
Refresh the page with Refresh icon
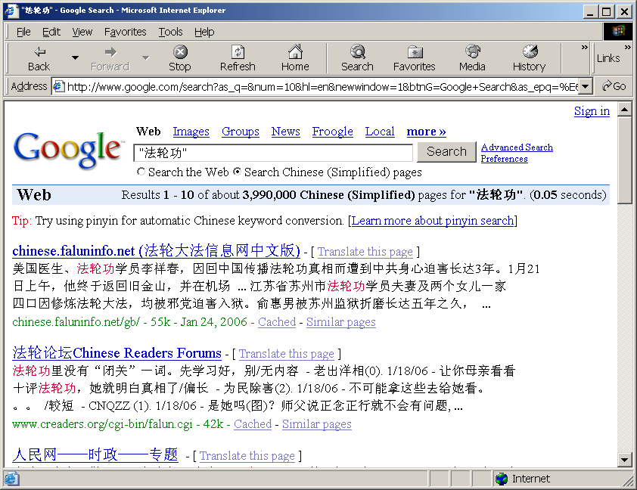(x=238, y=52)
